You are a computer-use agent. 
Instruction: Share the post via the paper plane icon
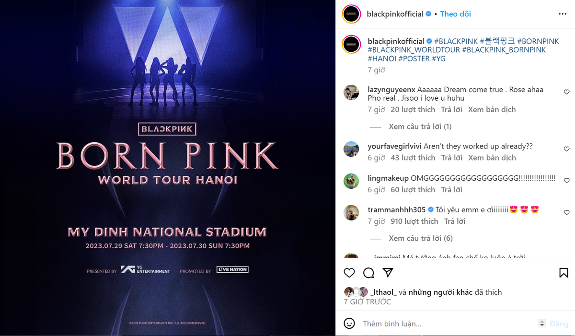tap(387, 272)
